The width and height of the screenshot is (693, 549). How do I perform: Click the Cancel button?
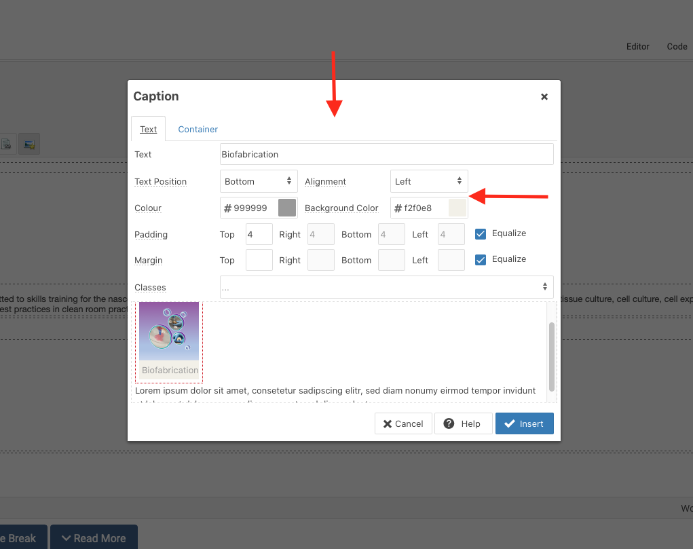click(x=403, y=423)
